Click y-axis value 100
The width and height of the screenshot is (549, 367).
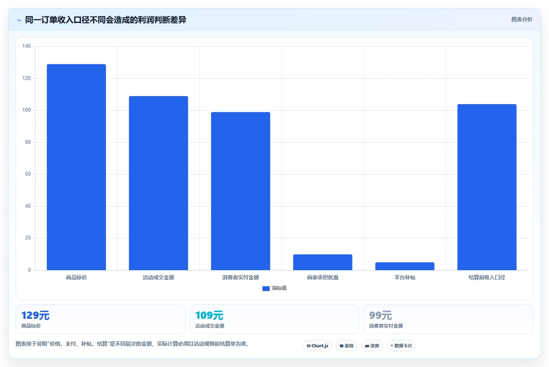[27, 110]
